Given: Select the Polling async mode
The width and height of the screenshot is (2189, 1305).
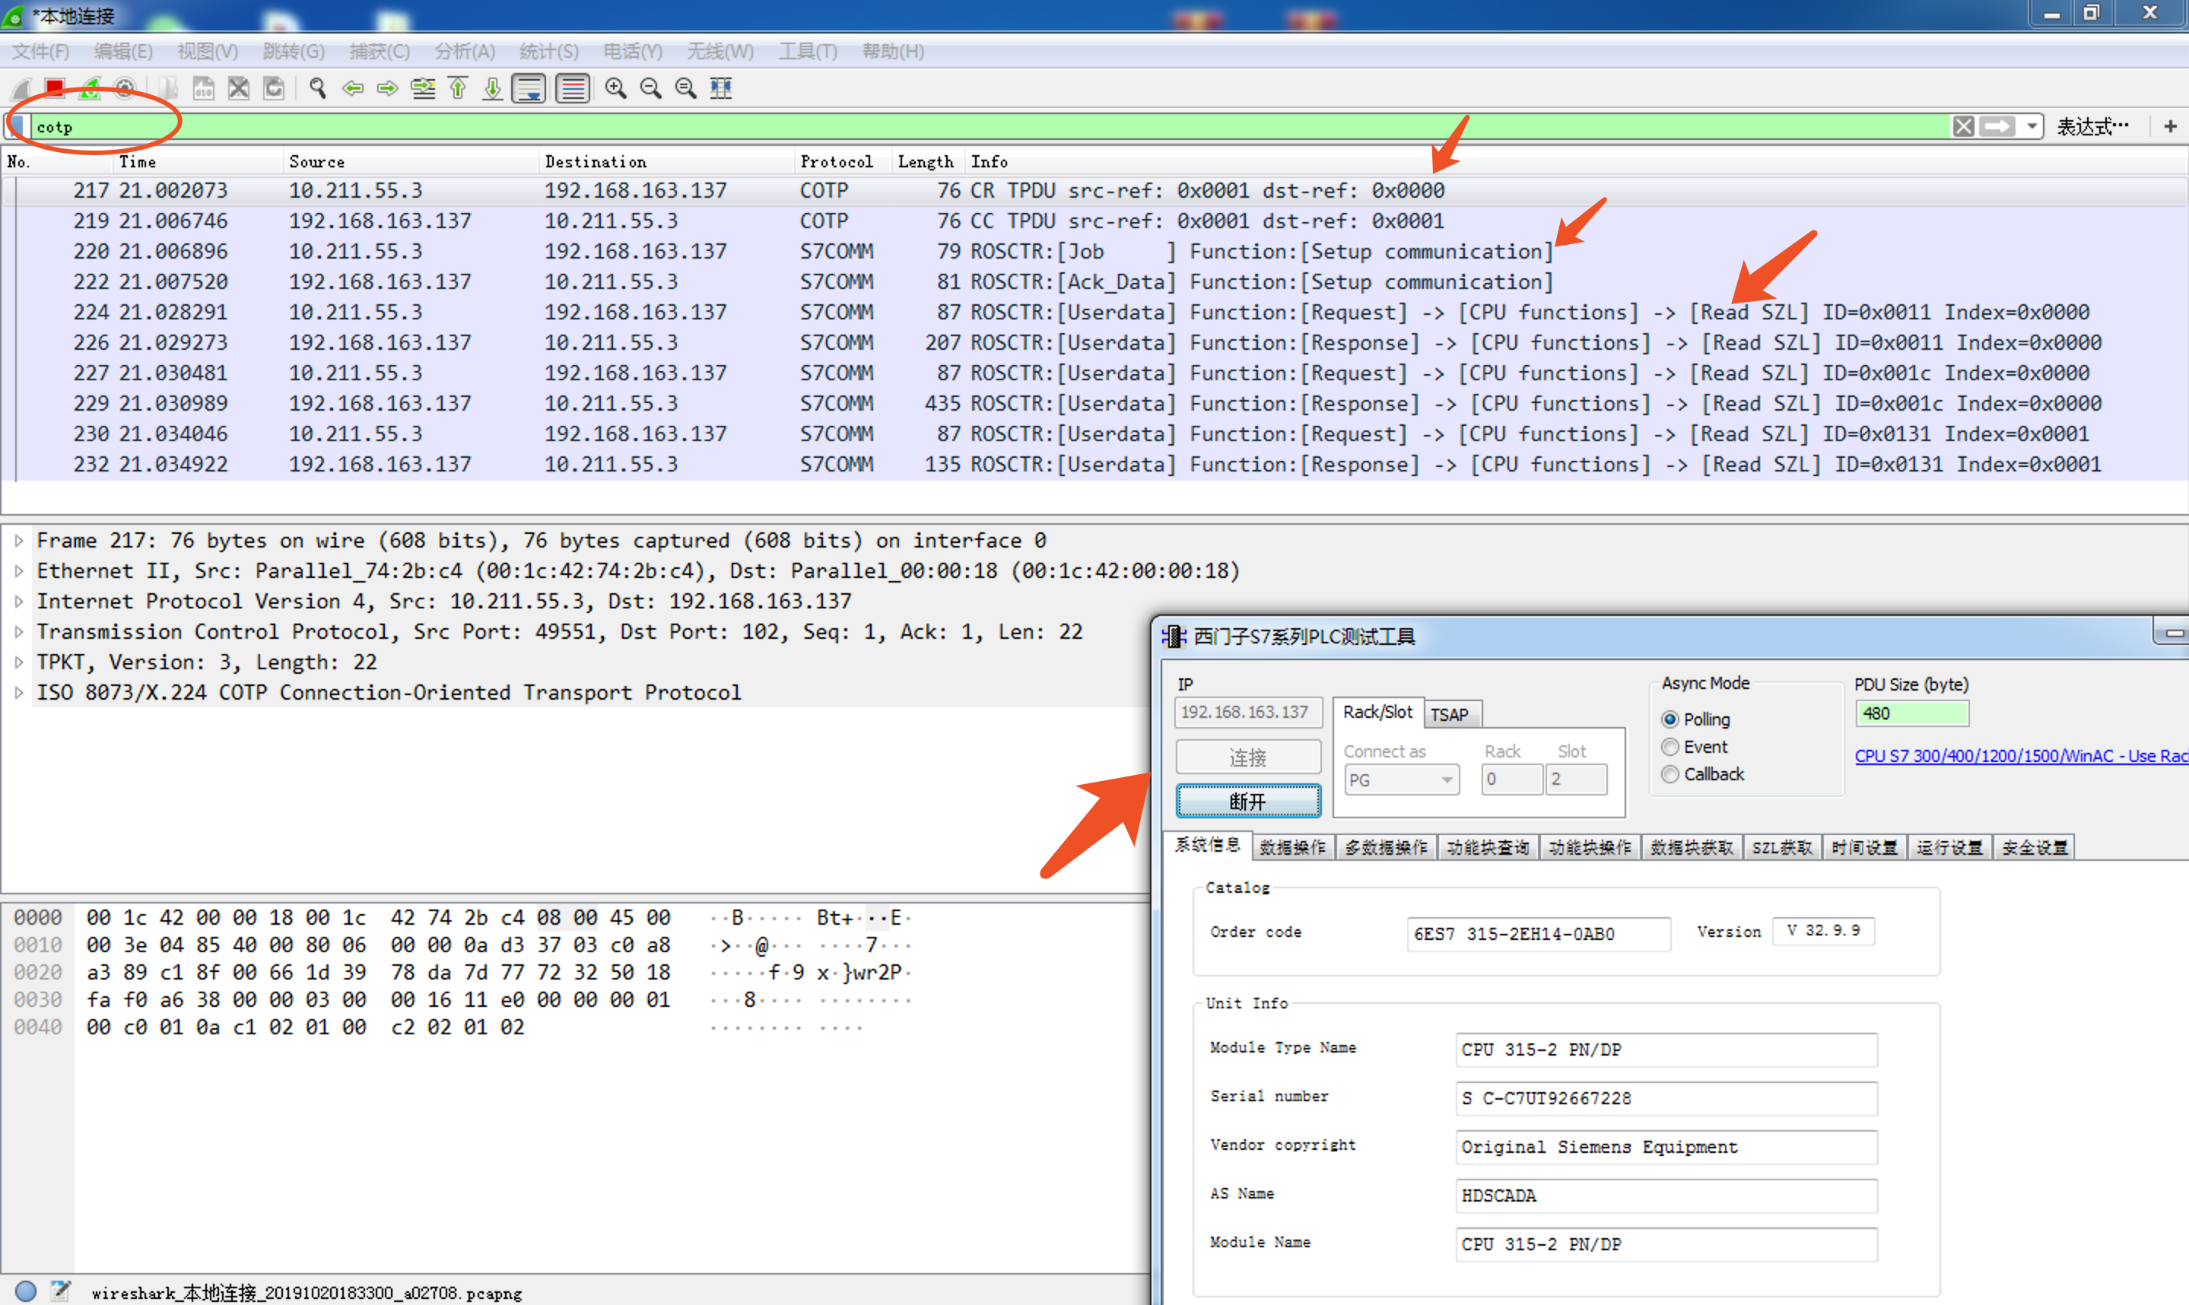Looking at the screenshot, I should 1695,719.
